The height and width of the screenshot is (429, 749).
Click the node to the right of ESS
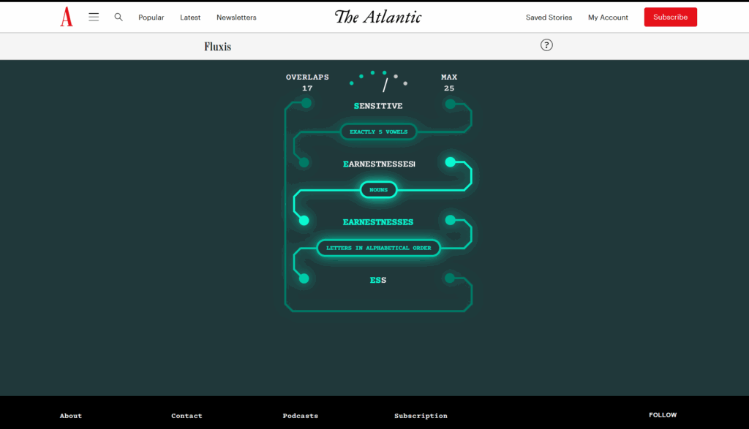point(451,278)
